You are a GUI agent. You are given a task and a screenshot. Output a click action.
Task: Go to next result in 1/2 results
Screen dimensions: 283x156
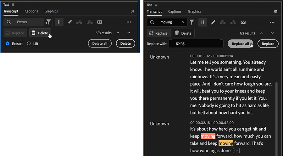coord(272,33)
